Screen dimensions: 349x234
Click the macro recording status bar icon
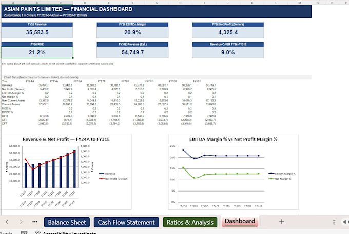[x=24, y=232]
